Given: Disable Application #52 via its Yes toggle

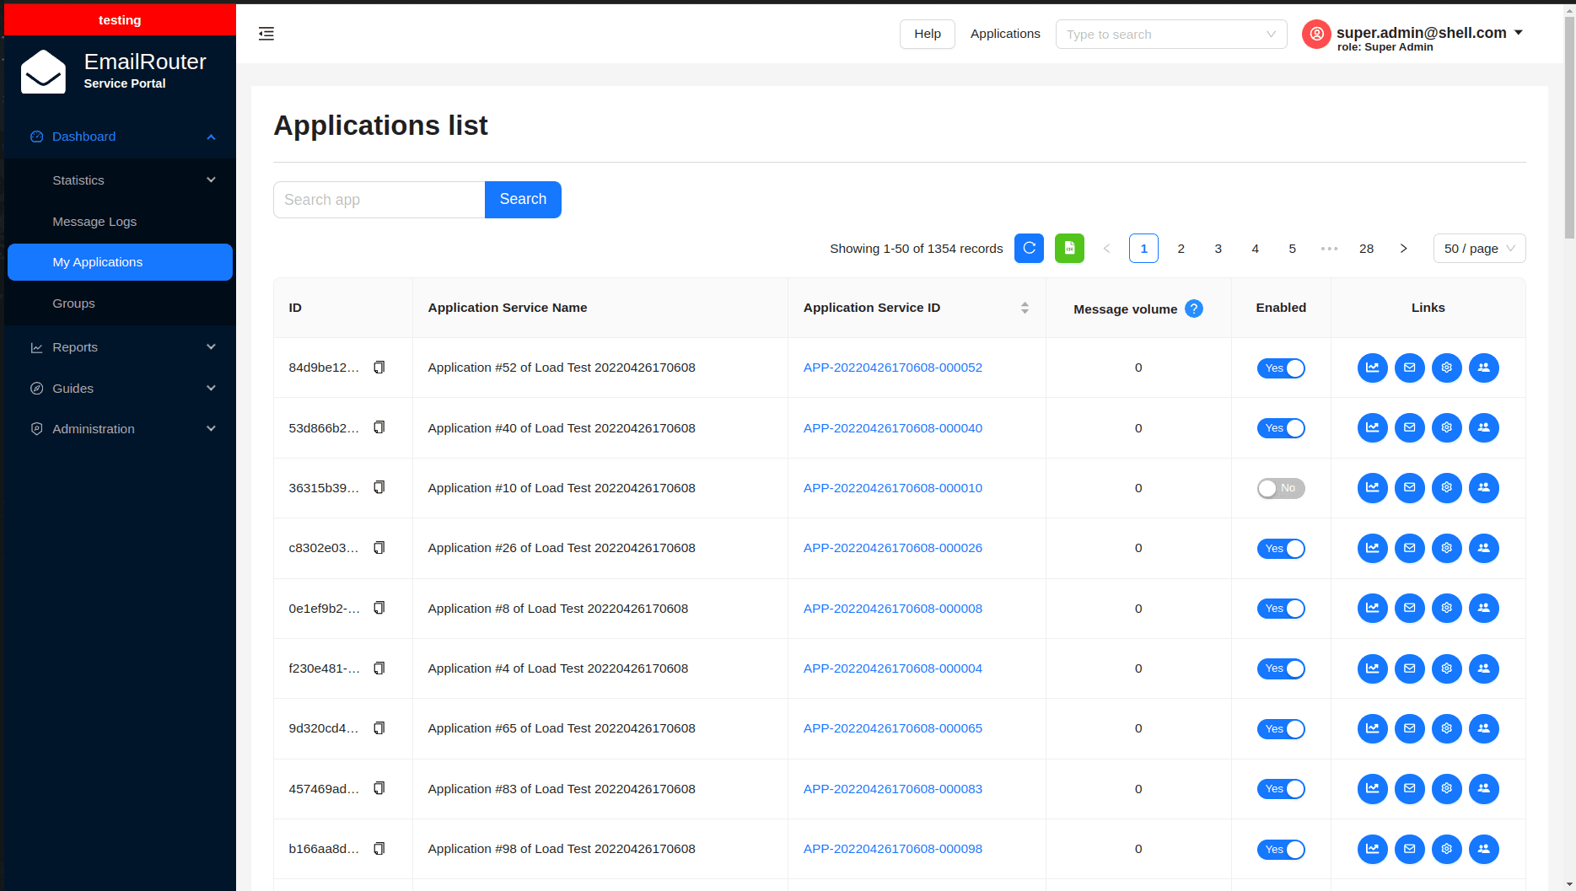Looking at the screenshot, I should [1281, 368].
